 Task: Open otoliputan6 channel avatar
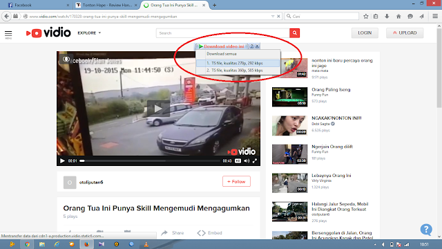(x=70, y=183)
